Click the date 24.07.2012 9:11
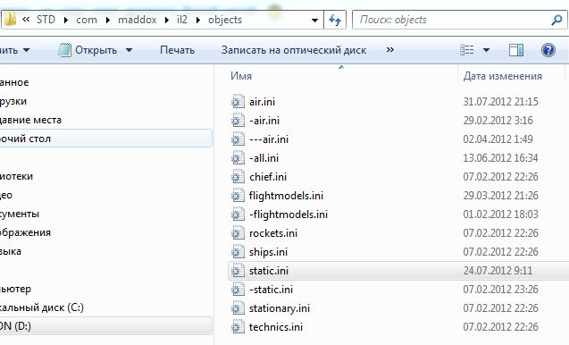569x345 pixels. tap(498, 271)
